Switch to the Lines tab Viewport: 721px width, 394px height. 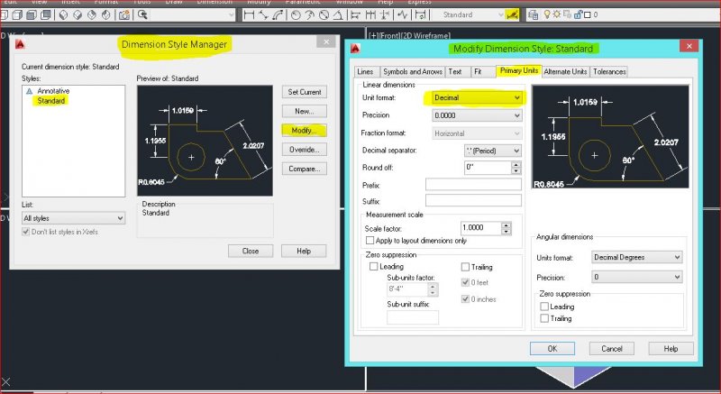tap(366, 72)
